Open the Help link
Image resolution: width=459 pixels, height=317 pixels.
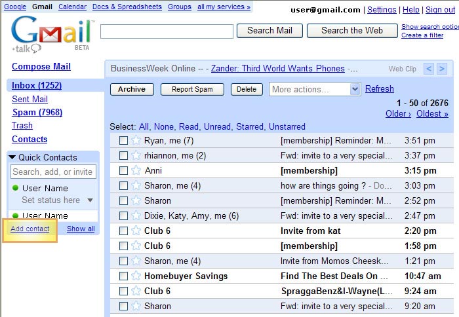click(x=410, y=10)
